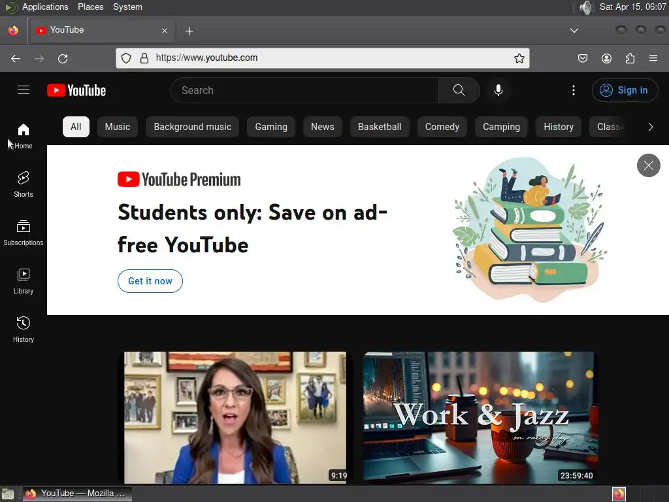This screenshot has height=502, width=669.
Task: Open the extensions puzzle icon
Action: point(630,58)
